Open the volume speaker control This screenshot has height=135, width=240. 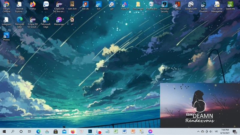(x=211, y=131)
